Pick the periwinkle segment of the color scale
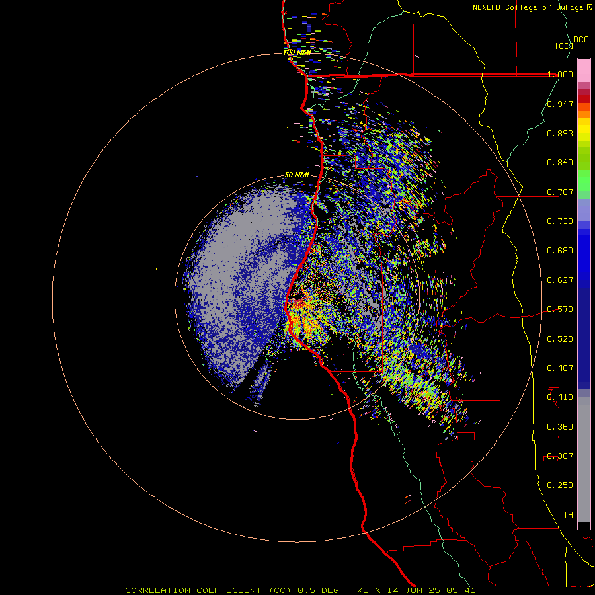Screen dimensions: 595x595 pos(584,210)
